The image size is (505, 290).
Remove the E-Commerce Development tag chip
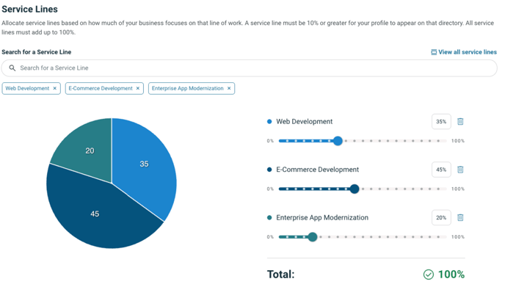click(138, 88)
